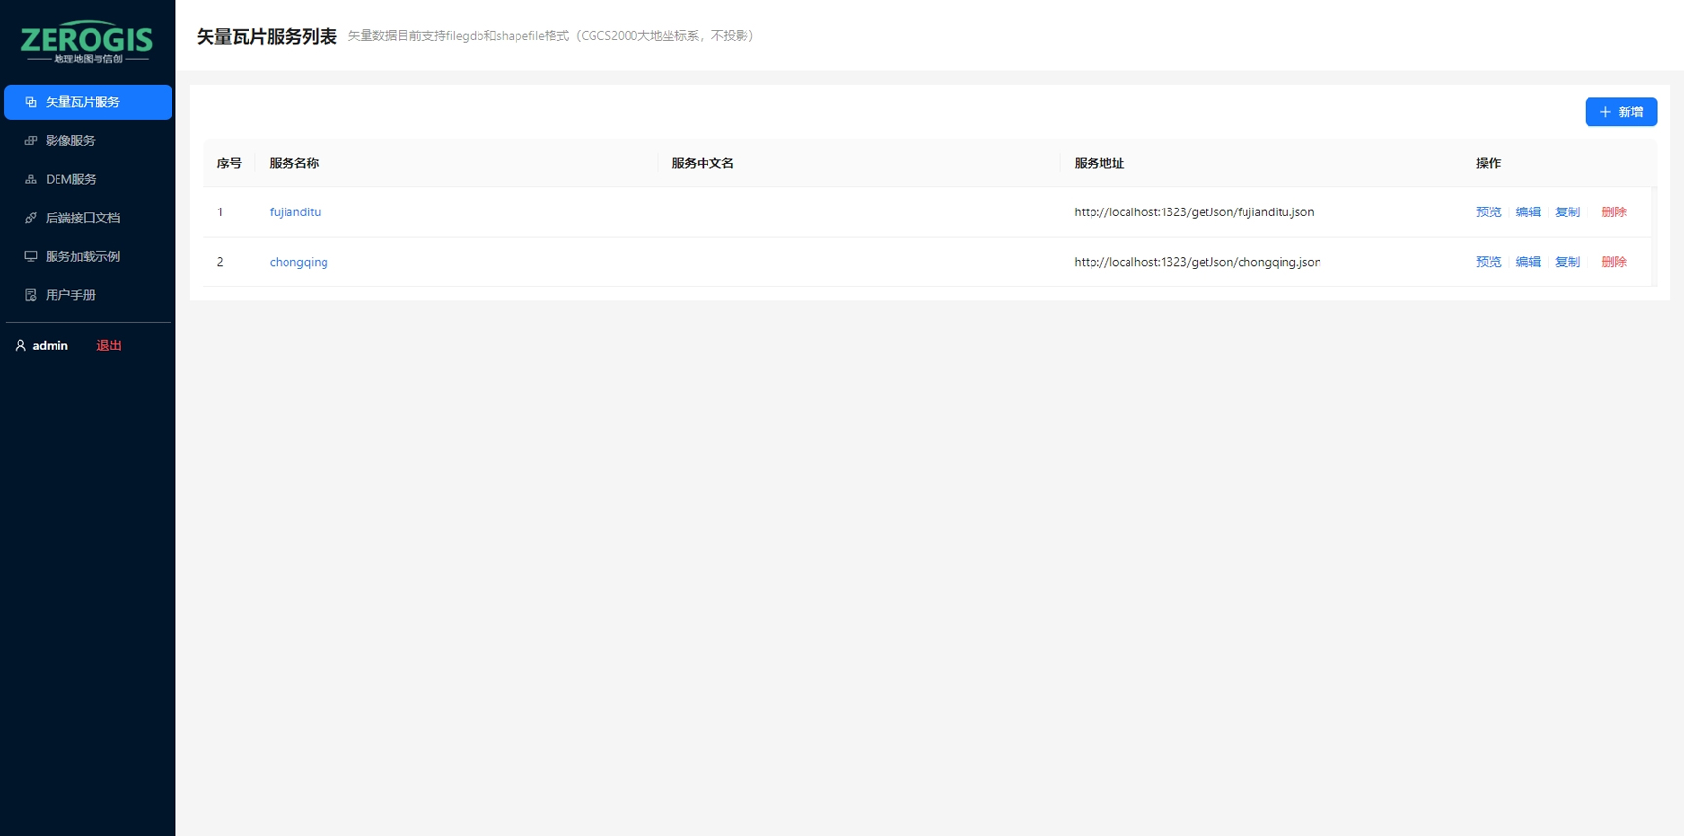
Task: Open the 后端接口文档 menu item
Action: coord(88,218)
